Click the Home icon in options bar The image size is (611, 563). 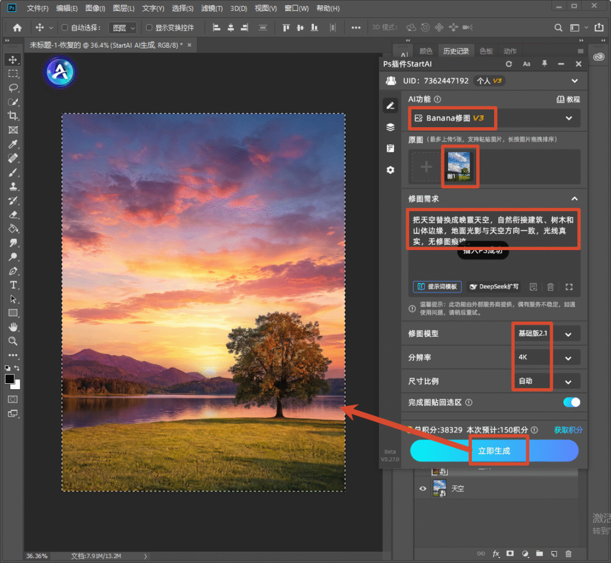point(17,27)
